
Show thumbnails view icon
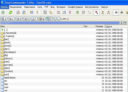(x=45, y=13)
